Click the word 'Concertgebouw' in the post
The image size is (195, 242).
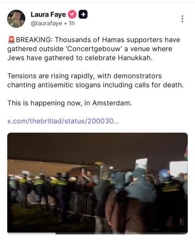point(94,49)
